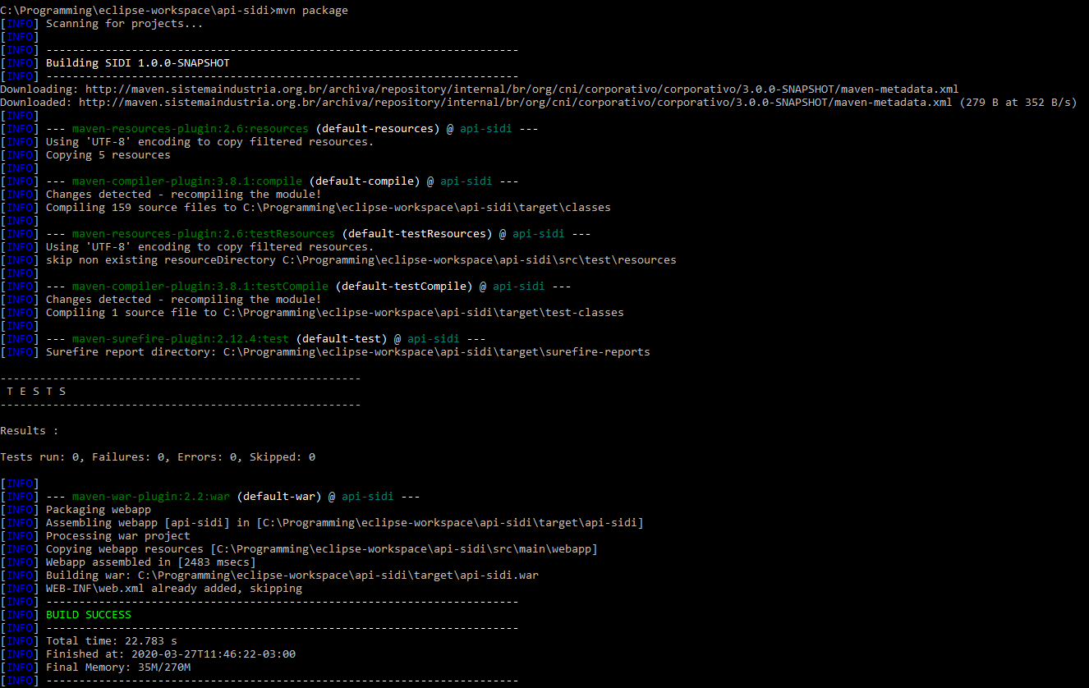Screen dimensions: 1089x688
Task: Click the api-sidi.war path in 'Building war'
Action: tap(338, 575)
